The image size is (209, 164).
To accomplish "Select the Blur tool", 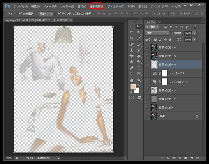I will coord(132,62).
